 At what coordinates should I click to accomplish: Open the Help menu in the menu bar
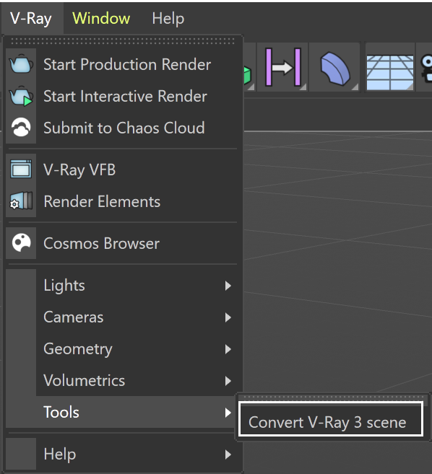(x=168, y=19)
